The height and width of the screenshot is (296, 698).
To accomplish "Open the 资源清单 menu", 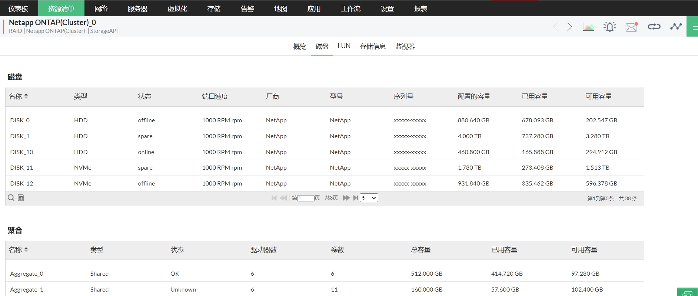I will 61,8.
